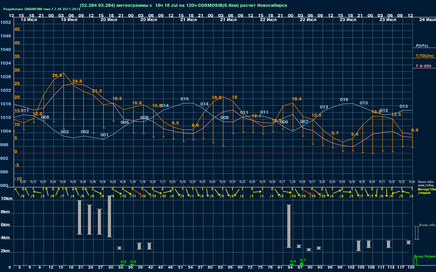
Task: Click the 015 pressure label
Action: point(364,103)
